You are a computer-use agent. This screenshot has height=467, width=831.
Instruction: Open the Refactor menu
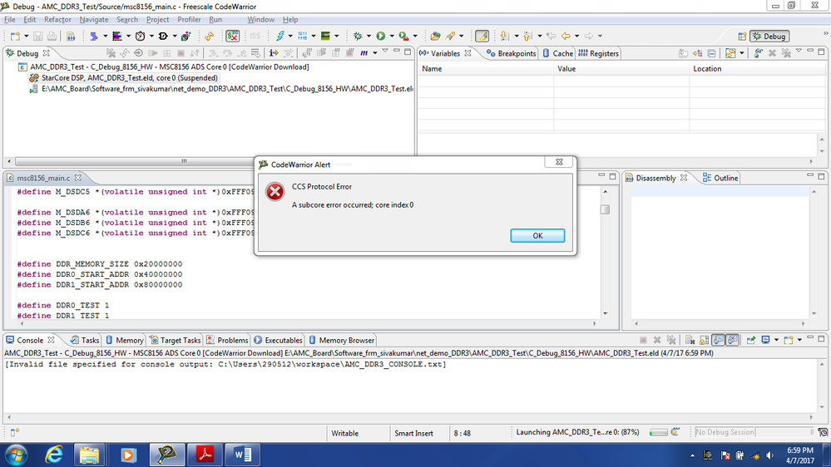tap(57, 20)
